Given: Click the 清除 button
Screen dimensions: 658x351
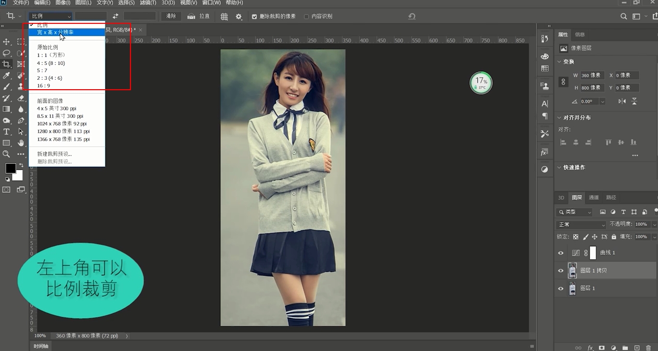Looking at the screenshot, I should click(x=171, y=16).
